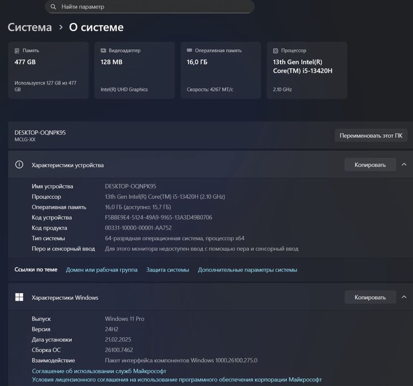Click the RAM value '16,0 ГБ (доступно: 15,7 ГБ)'
The height and width of the screenshot is (386, 413).
pos(138,207)
